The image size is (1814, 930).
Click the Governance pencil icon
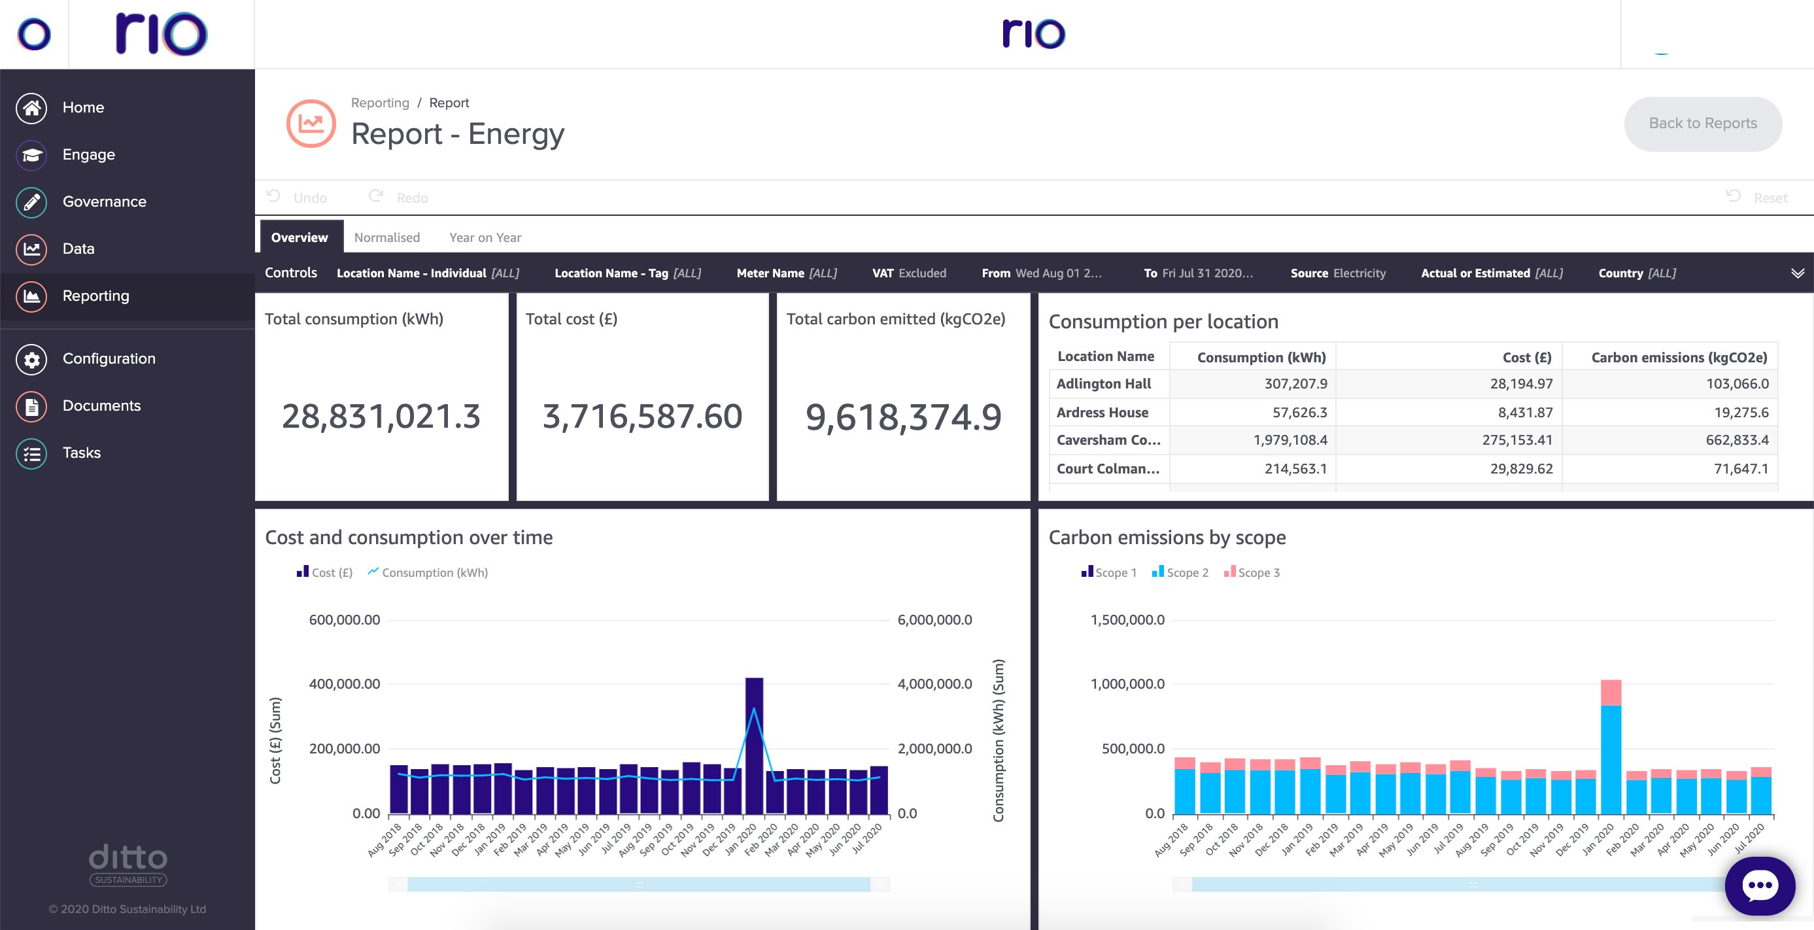31,202
